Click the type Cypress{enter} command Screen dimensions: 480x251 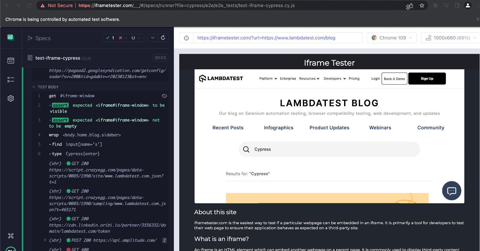[100, 154]
